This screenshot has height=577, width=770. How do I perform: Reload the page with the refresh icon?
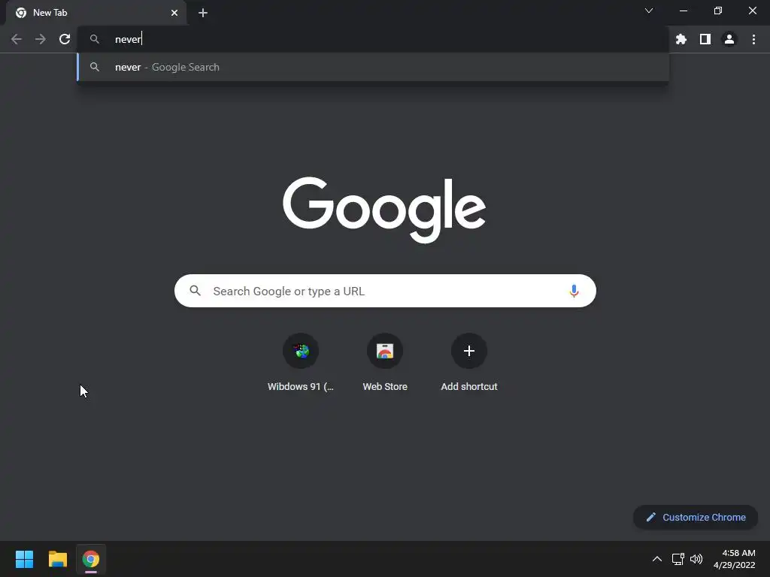coord(65,39)
